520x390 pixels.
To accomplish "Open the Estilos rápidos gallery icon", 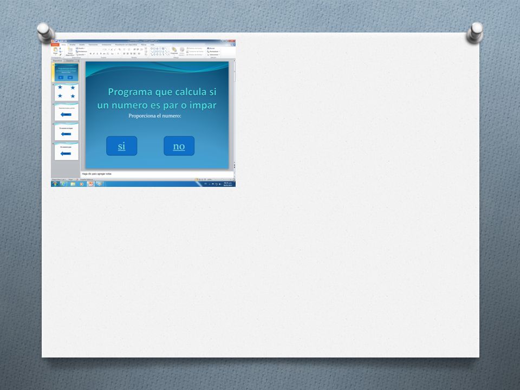I will point(182,51).
